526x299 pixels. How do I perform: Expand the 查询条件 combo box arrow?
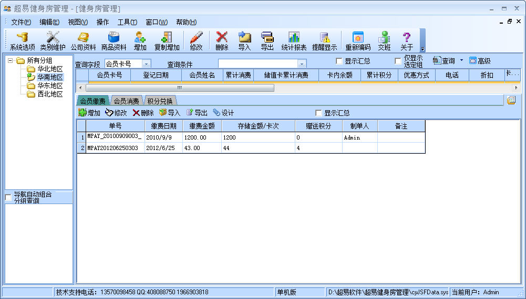(x=302, y=63)
